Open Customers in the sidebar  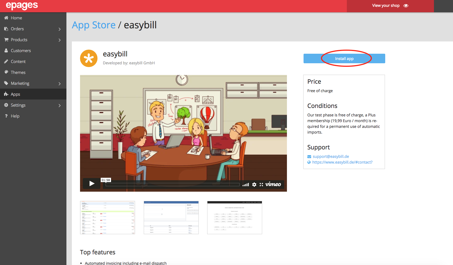pos(33,50)
